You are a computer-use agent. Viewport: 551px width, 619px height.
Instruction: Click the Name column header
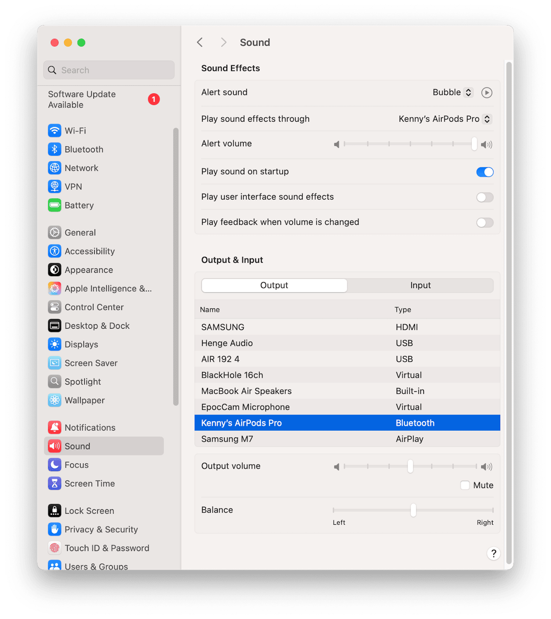[210, 310]
